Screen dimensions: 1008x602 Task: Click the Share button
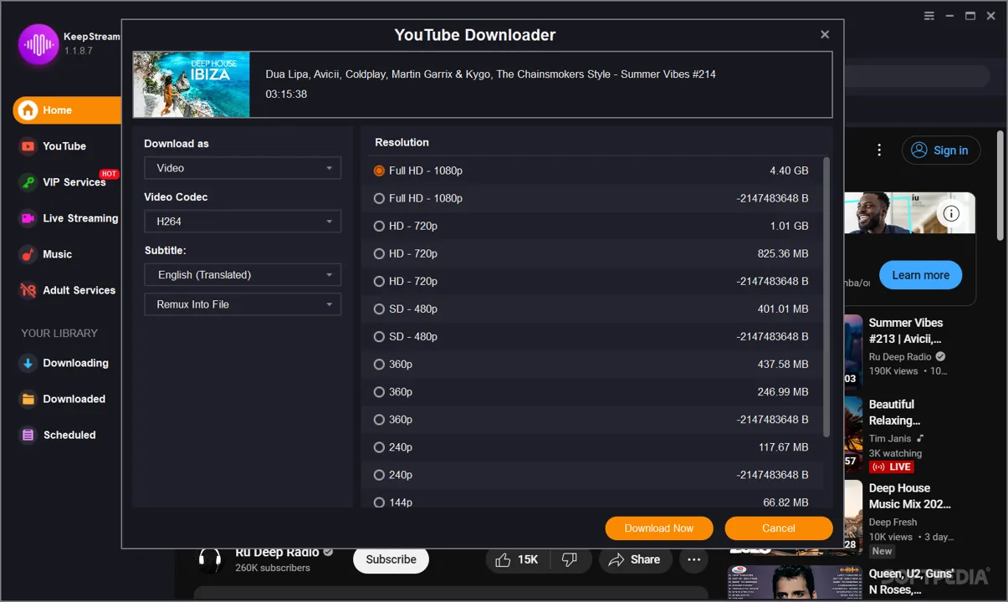634,559
